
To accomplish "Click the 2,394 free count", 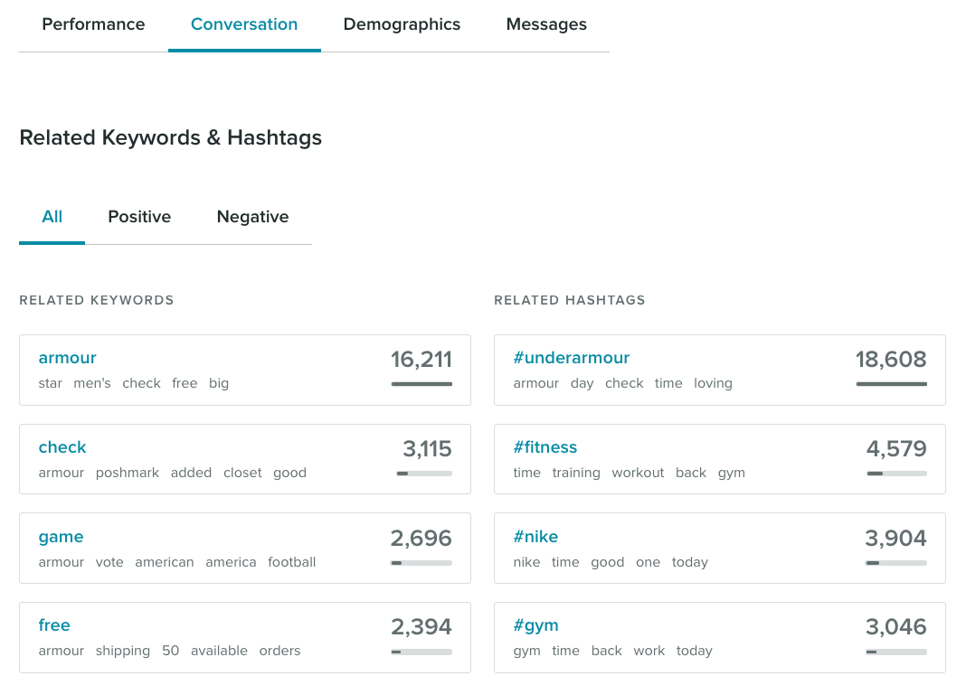I will [x=421, y=626].
